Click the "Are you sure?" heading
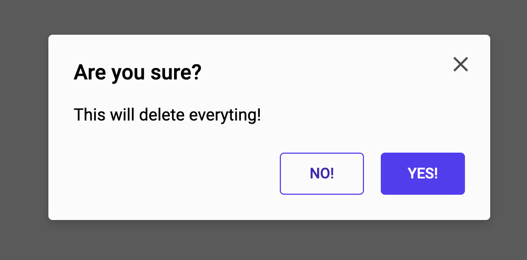Screen dimensions: 527x260 tap(137, 72)
